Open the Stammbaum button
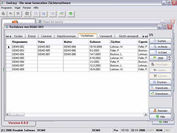The height and width of the screenshot is (133, 177). coord(160,94)
